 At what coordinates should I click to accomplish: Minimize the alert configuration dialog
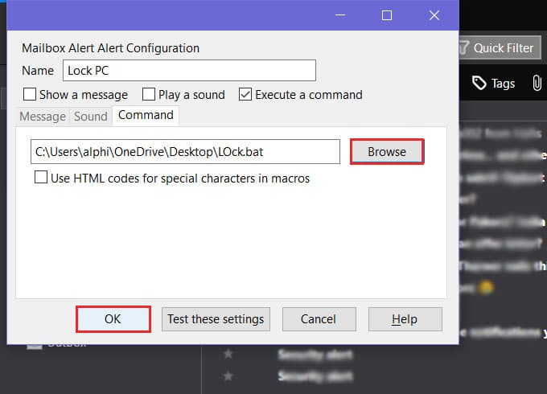pyautogui.click(x=340, y=15)
